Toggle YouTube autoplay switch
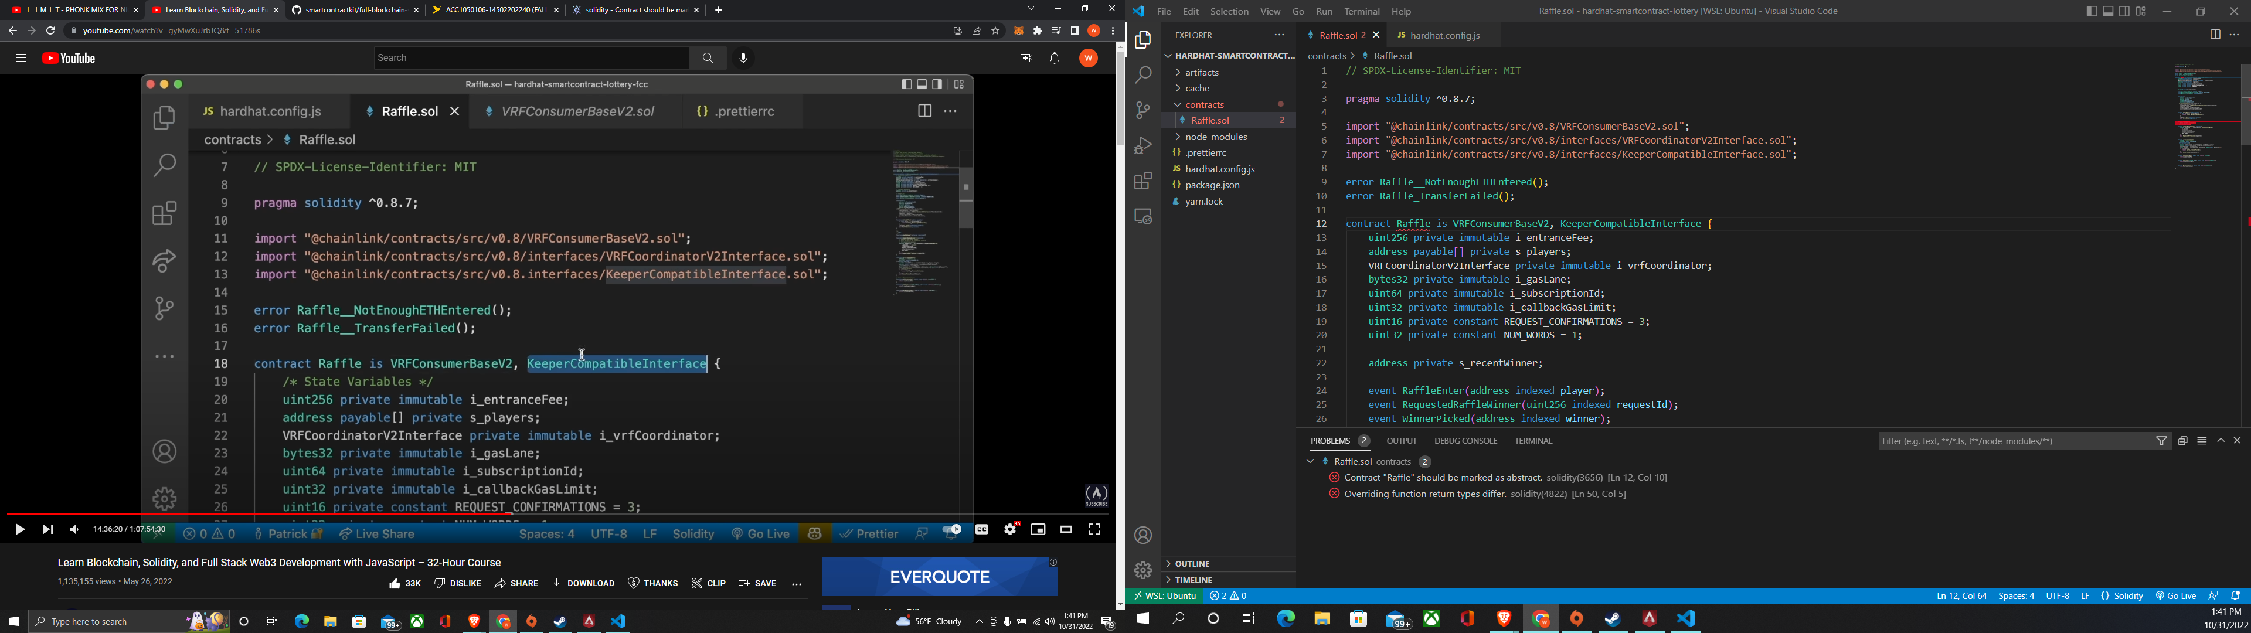The height and width of the screenshot is (633, 2251). coord(953,530)
